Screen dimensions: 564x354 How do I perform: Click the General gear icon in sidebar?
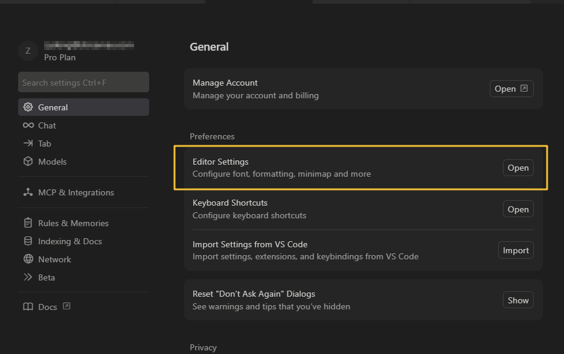[x=28, y=107]
